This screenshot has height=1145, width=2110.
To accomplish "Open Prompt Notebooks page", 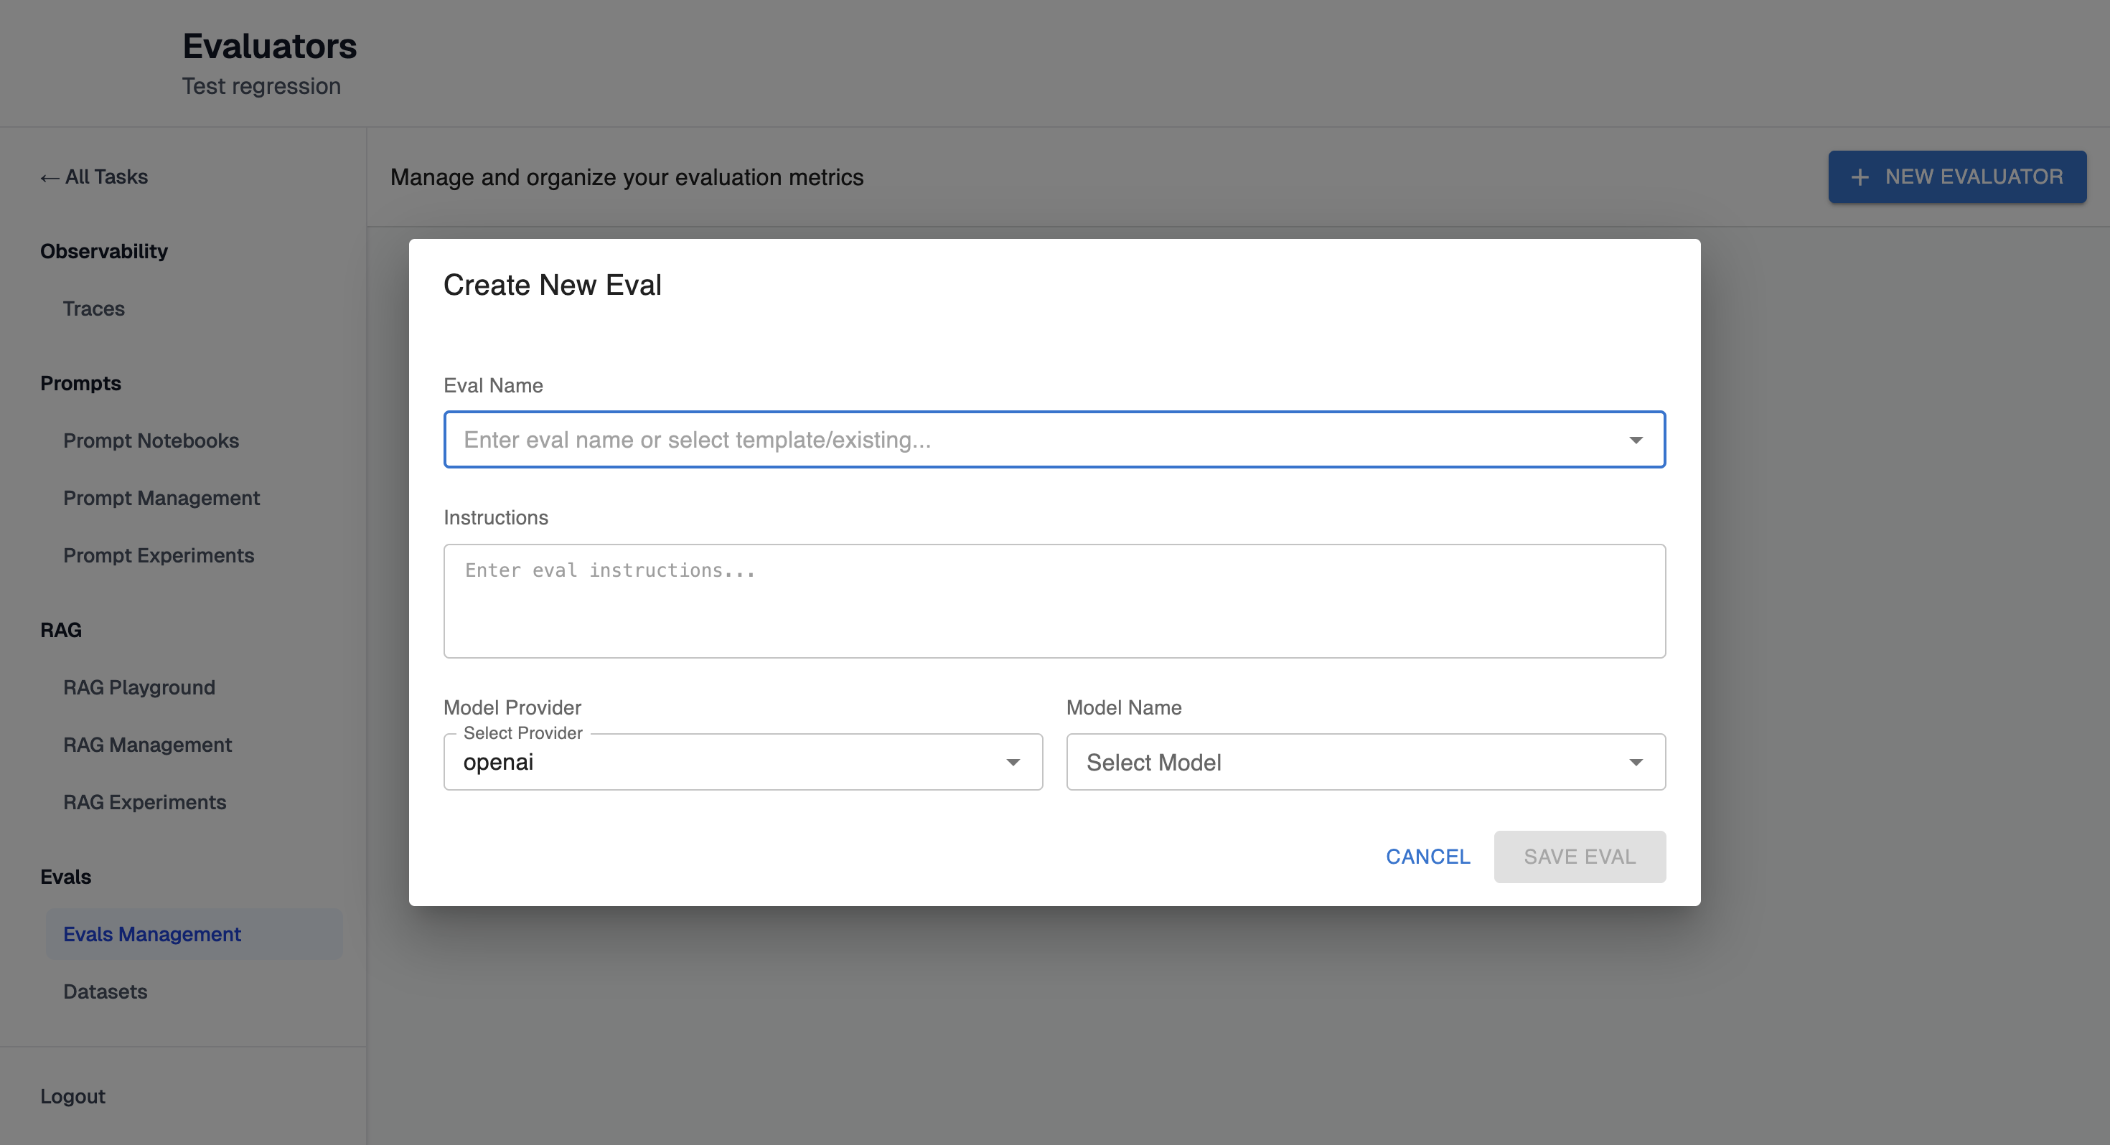I will click(x=151, y=440).
